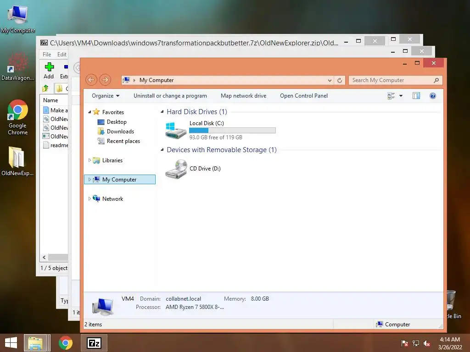This screenshot has width=470, height=352.
Task: Click the 2 items status text
Action: 93,324
